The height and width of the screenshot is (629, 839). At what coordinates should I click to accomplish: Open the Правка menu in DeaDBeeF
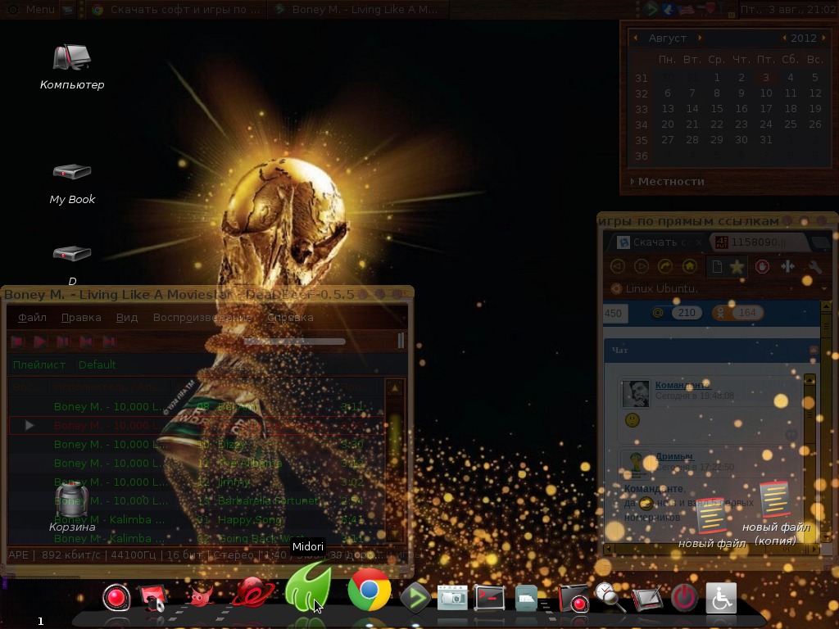[81, 318]
